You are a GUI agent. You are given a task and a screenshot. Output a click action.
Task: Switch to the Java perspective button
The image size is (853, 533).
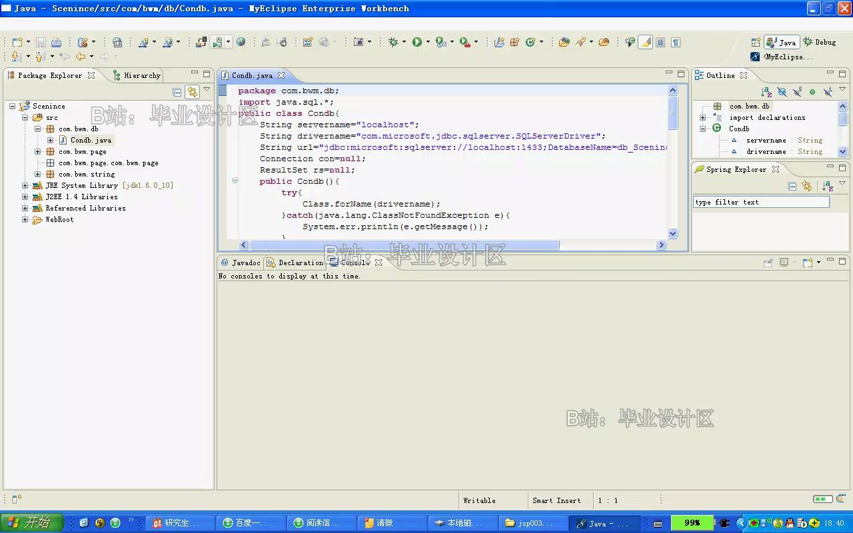click(x=782, y=42)
